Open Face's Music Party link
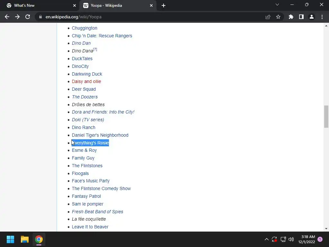Image resolution: width=329 pixels, height=247 pixels. tap(91, 181)
